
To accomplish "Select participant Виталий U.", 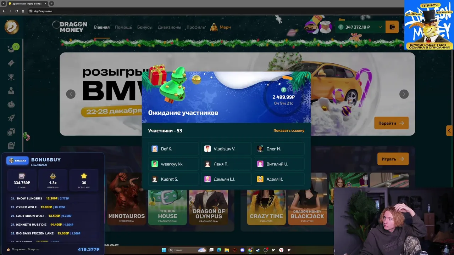I will tap(279, 164).
